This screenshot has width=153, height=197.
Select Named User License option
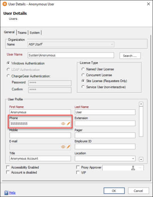pyautogui.click(x=83, y=69)
